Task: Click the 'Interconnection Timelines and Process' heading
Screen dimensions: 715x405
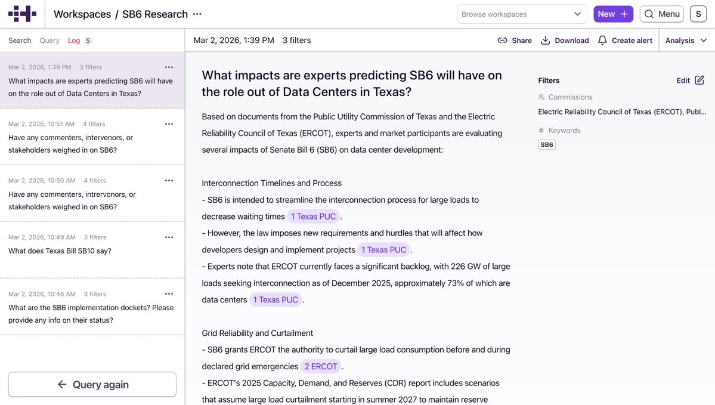Action: pyautogui.click(x=272, y=183)
